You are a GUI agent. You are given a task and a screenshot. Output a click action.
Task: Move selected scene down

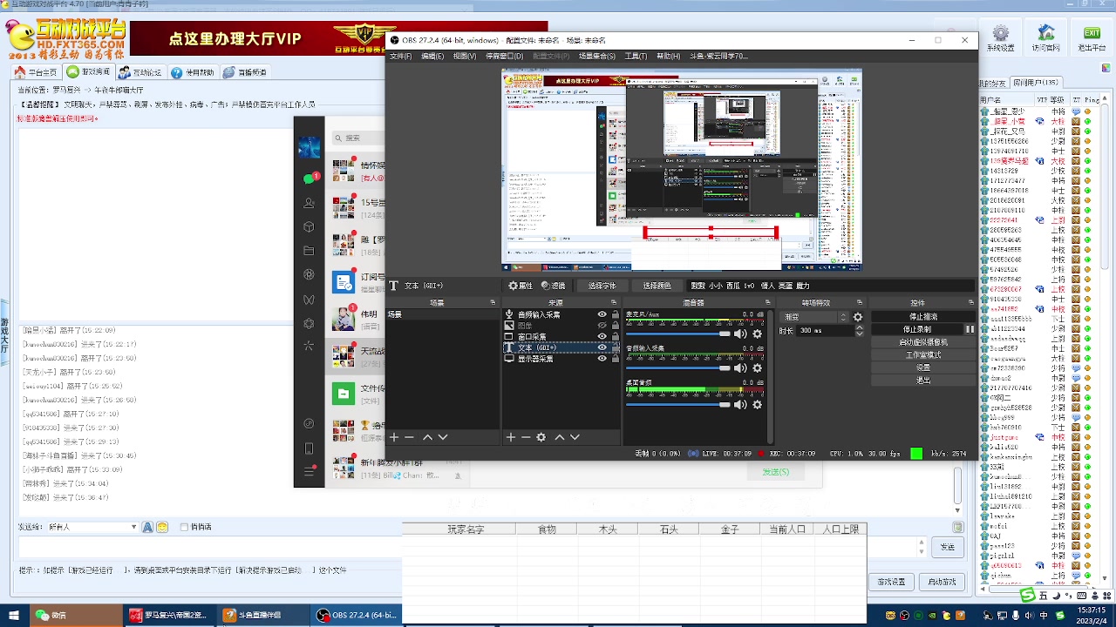[442, 437]
